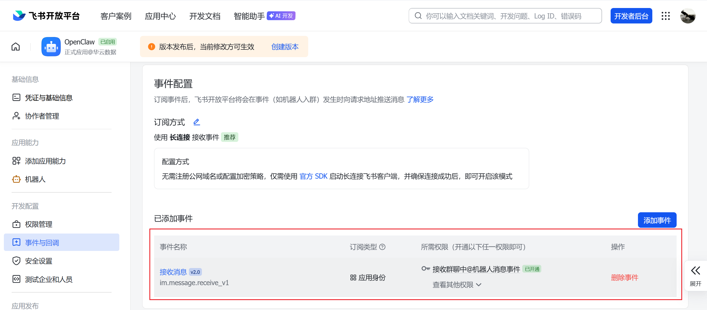Image resolution: width=707 pixels, height=310 pixels.
Task: Click the pencil edit icon beside 订阅方式
Action: [x=196, y=122]
